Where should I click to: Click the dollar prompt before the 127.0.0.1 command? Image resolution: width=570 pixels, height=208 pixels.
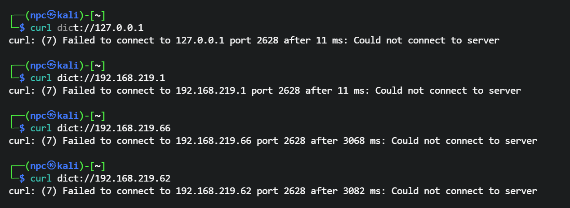tap(22, 28)
